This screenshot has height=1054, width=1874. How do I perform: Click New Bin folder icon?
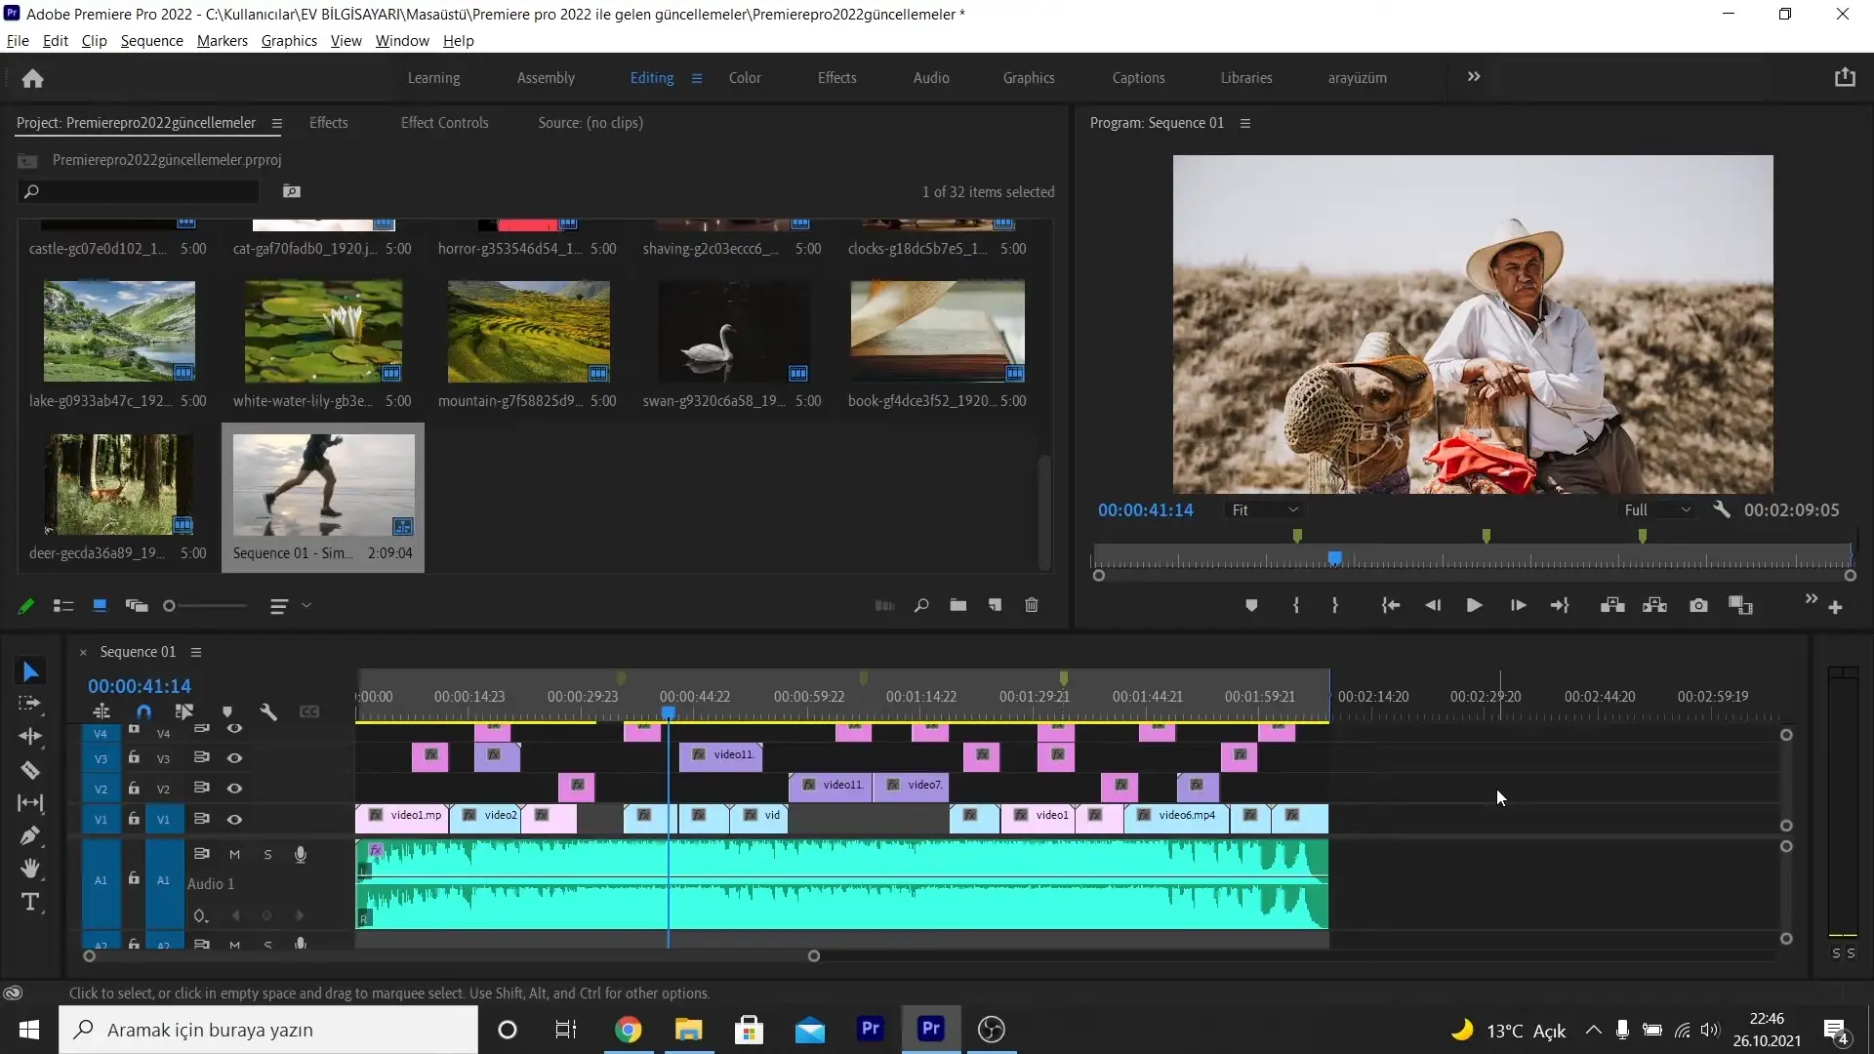957,605
